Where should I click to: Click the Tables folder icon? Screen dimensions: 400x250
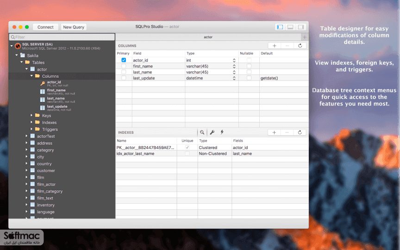[x=28, y=62]
